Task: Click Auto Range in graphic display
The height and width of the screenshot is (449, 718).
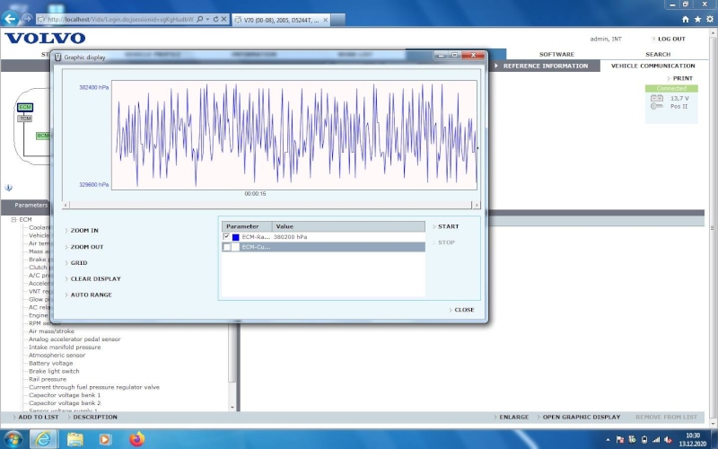Action: tap(91, 295)
